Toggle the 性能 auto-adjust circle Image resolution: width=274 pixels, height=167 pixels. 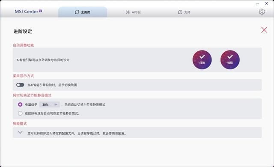pos(230,60)
